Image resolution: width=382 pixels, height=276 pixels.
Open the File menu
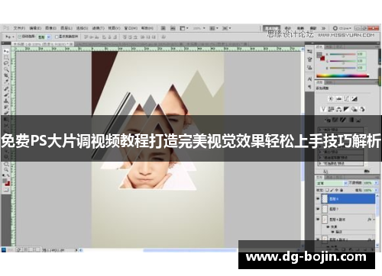click(x=19, y=28)
